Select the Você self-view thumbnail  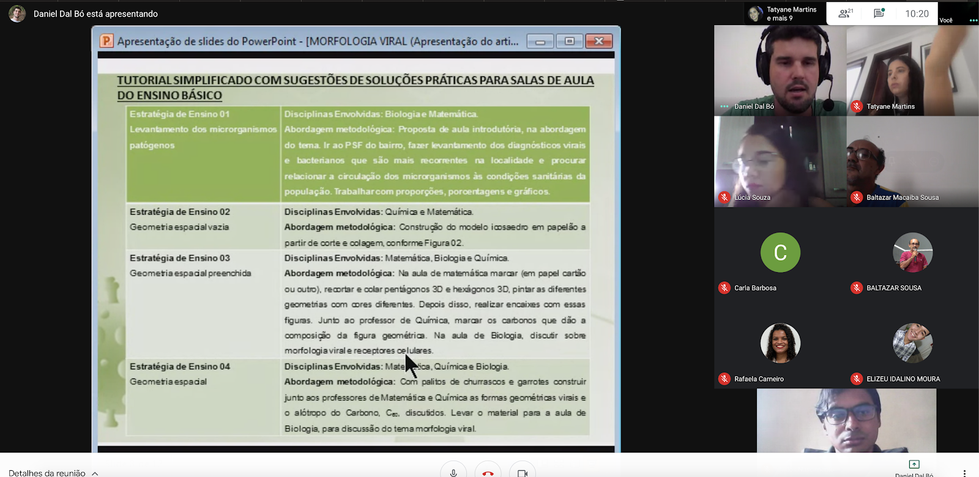(x=958, y=13)
